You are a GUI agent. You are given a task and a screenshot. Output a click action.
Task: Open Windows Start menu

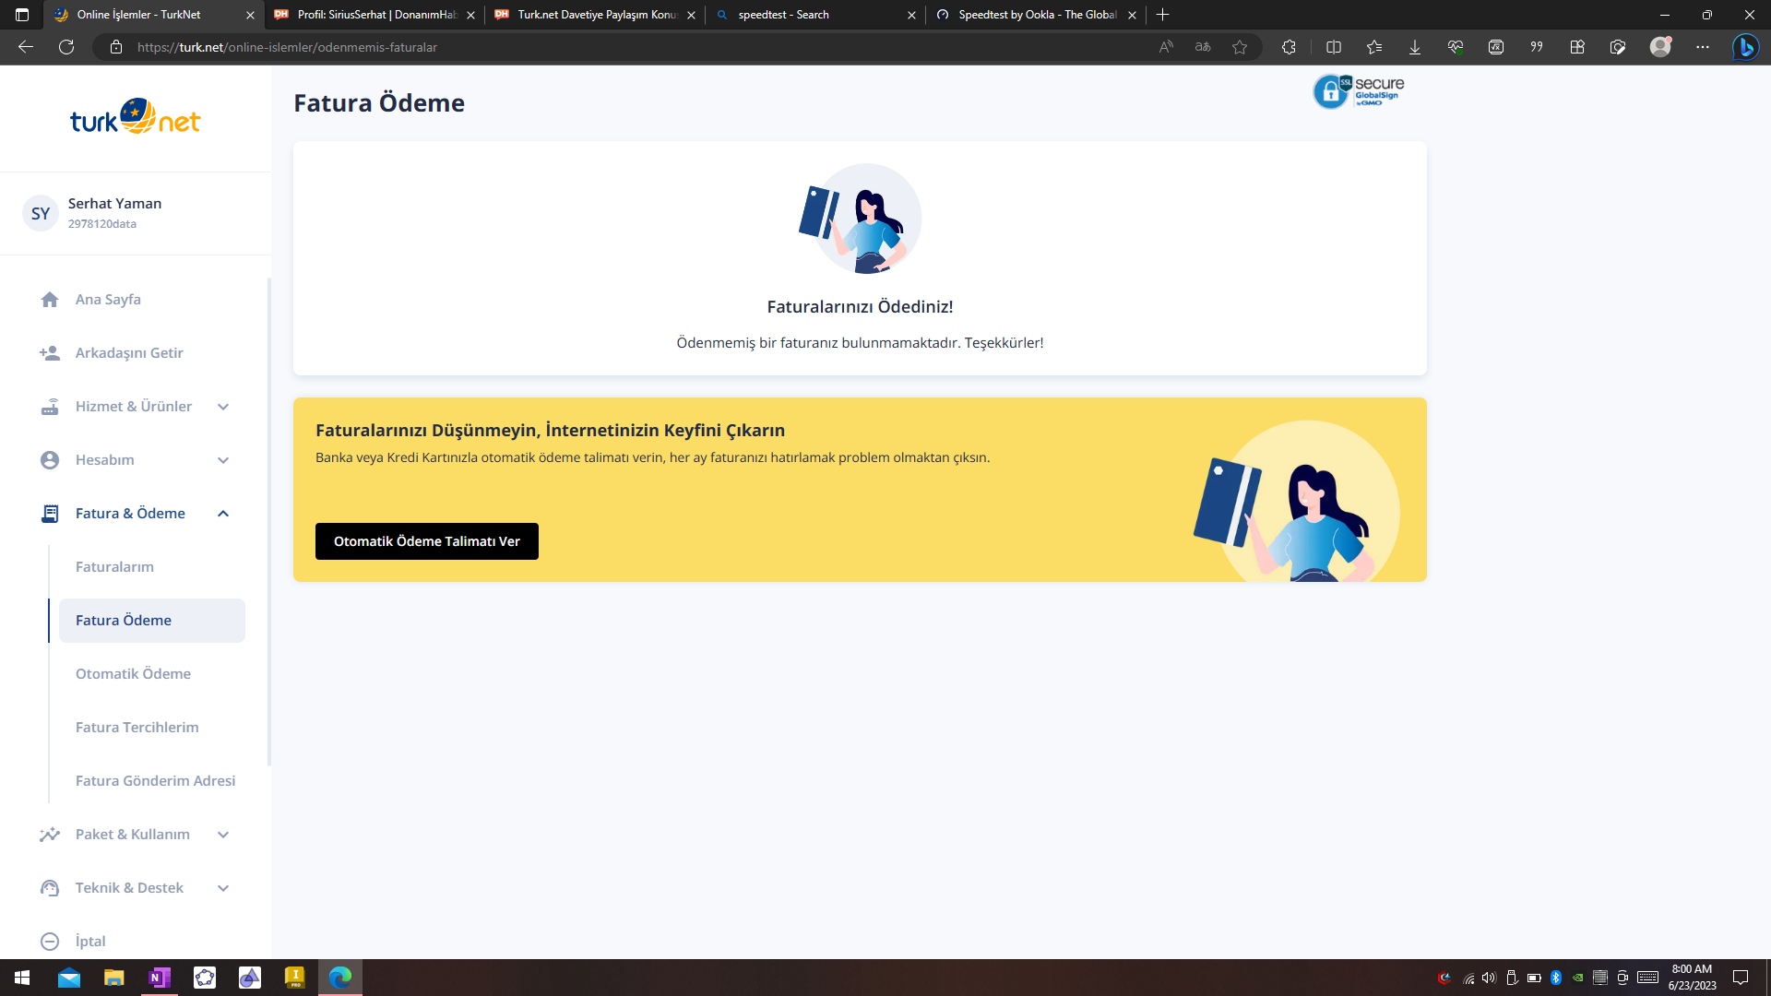(x=22, y=978)
